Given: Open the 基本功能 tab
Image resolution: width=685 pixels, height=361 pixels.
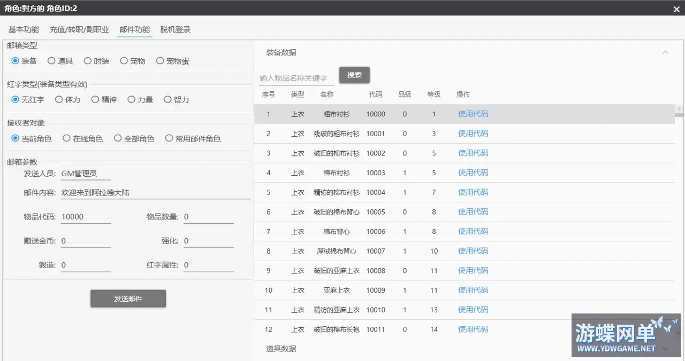Looking at the screenshot, I should [x=24, y=29].
